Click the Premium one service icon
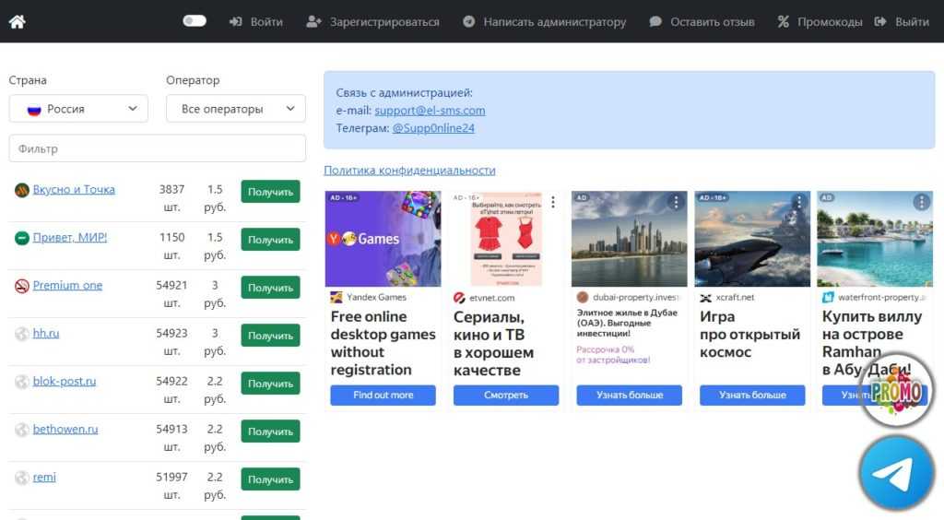944x520 pixels. 22,286
